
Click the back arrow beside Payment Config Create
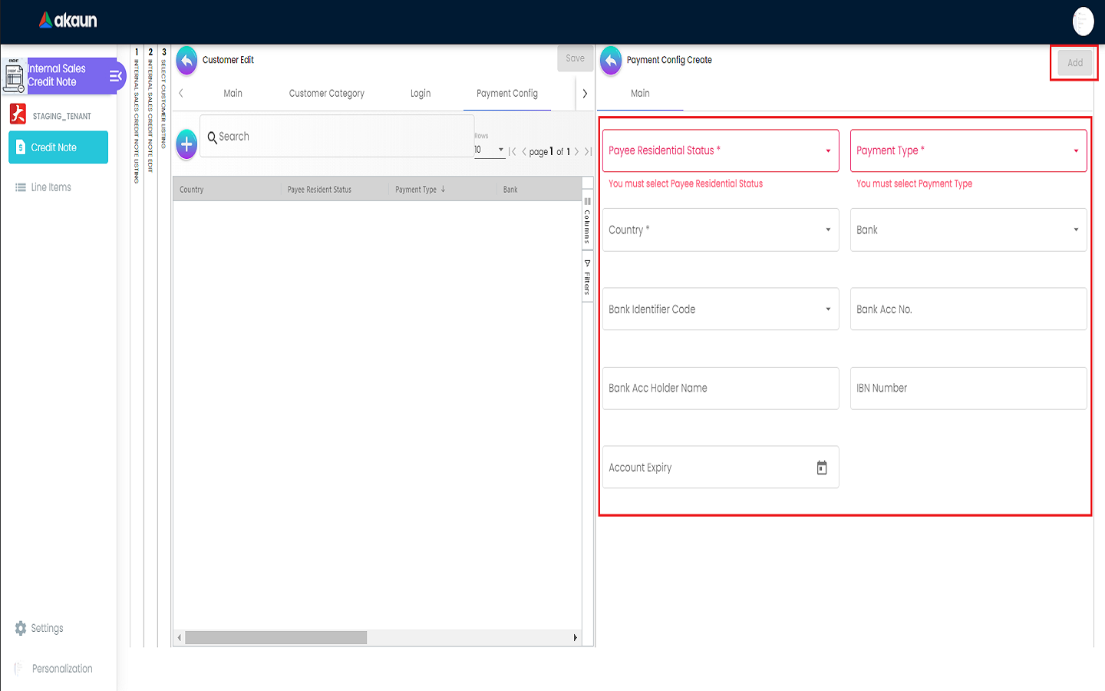[x=611, y=61]
